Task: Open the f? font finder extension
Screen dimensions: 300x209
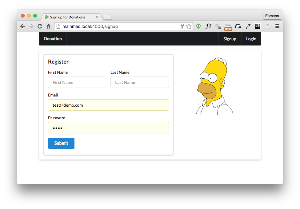Action: 209,26
